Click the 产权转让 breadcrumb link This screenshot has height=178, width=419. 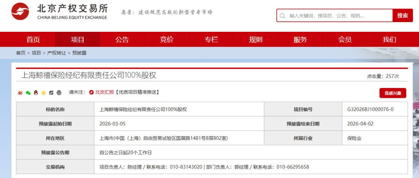57,53
